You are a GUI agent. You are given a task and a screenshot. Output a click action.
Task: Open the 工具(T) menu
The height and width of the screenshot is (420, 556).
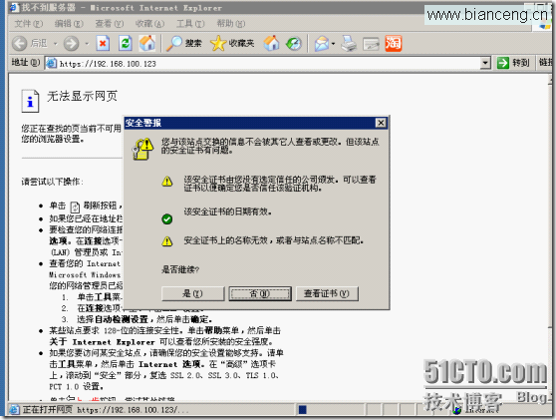(x=190, y=24)
